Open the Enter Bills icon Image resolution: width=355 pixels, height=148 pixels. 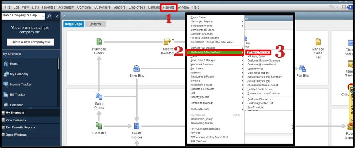coord(136,68)
